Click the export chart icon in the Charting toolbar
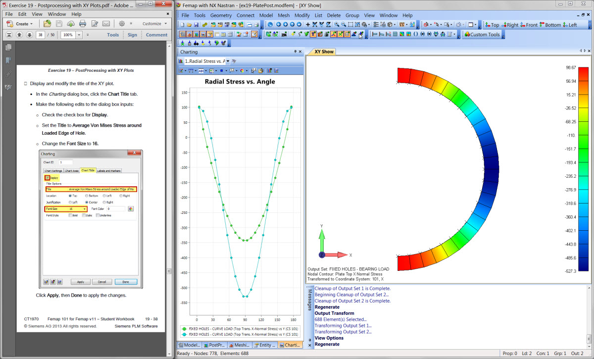This screenshot has height=359, width=594. coord(269,70)
